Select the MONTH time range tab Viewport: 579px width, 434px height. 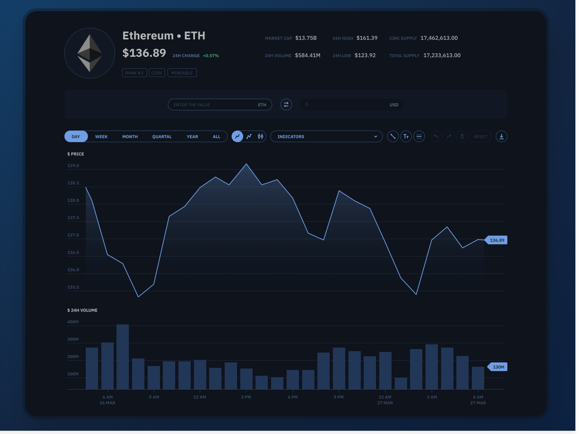pyautogui.click(x=130, y=137)
